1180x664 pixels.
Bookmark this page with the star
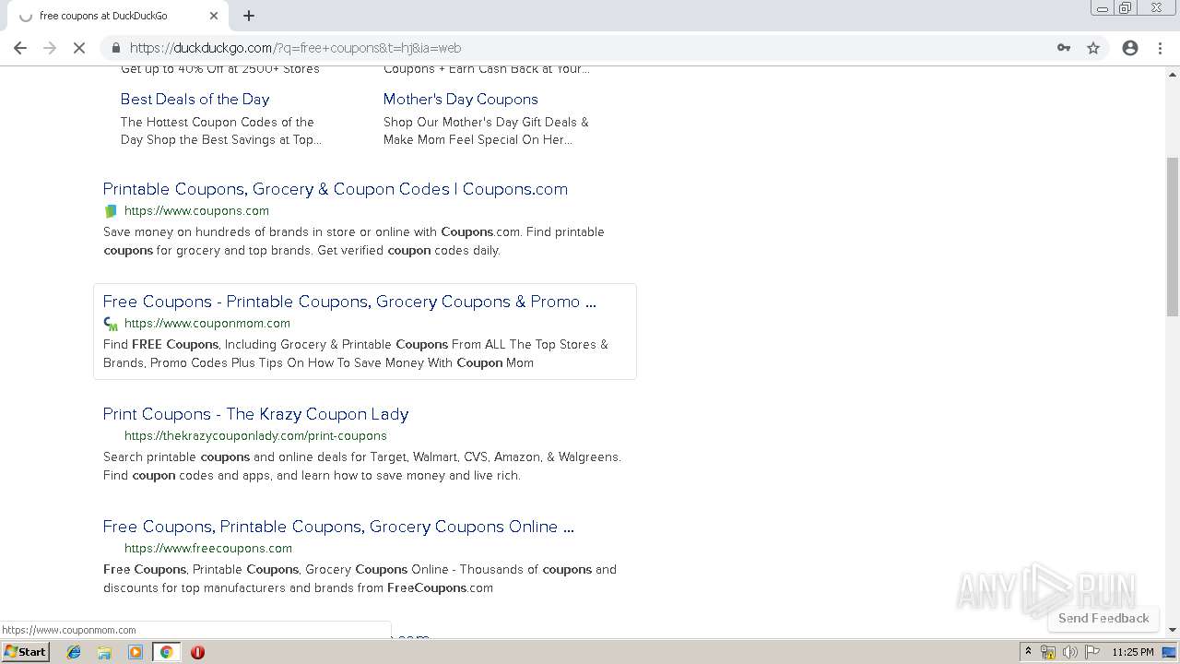(1093, 48)
